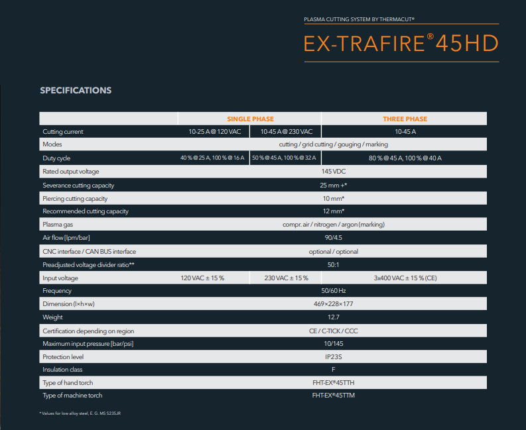Click the '145 VDC' value

(x=334, y=172)
